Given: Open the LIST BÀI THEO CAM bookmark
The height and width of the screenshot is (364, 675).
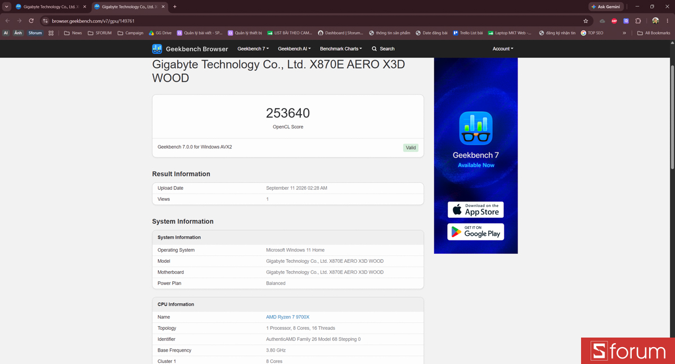Looking at the screenshot, I should (x=290, y=33).
